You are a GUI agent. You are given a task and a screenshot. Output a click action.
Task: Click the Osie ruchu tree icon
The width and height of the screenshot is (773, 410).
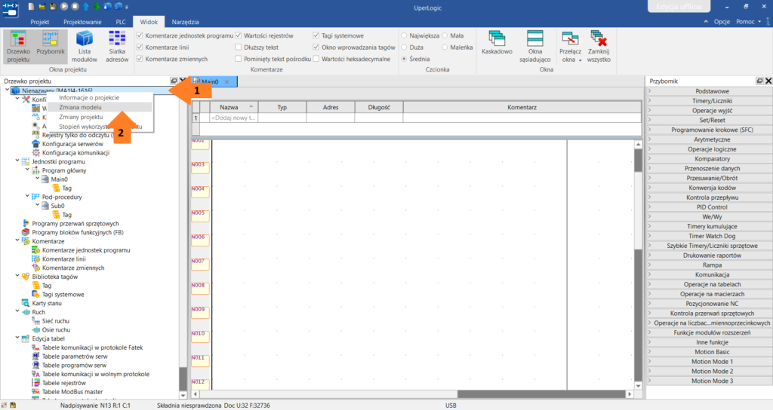pyautogui.click(x=35, y=330)
